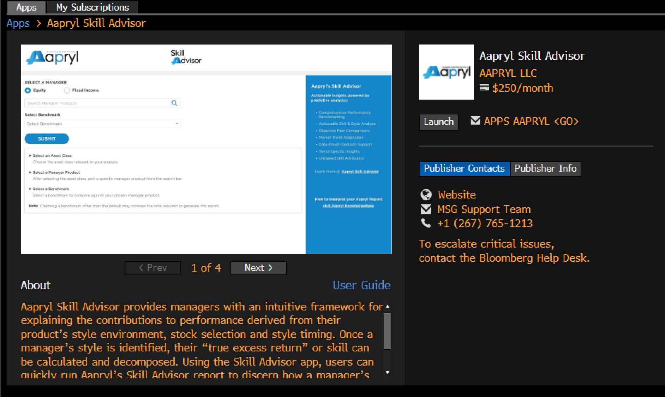Click the Aapryl logo thumbnail next to title
Screen dimensions: 665x397
coord(447,72)
